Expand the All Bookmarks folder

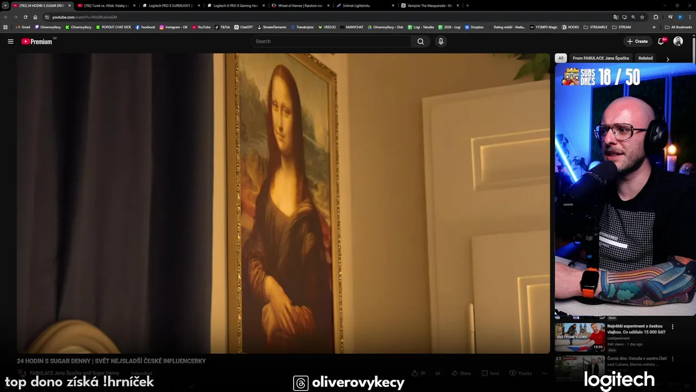tap(678, 27)
